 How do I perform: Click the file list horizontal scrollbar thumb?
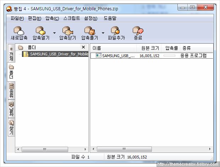[x=124, y=149]
